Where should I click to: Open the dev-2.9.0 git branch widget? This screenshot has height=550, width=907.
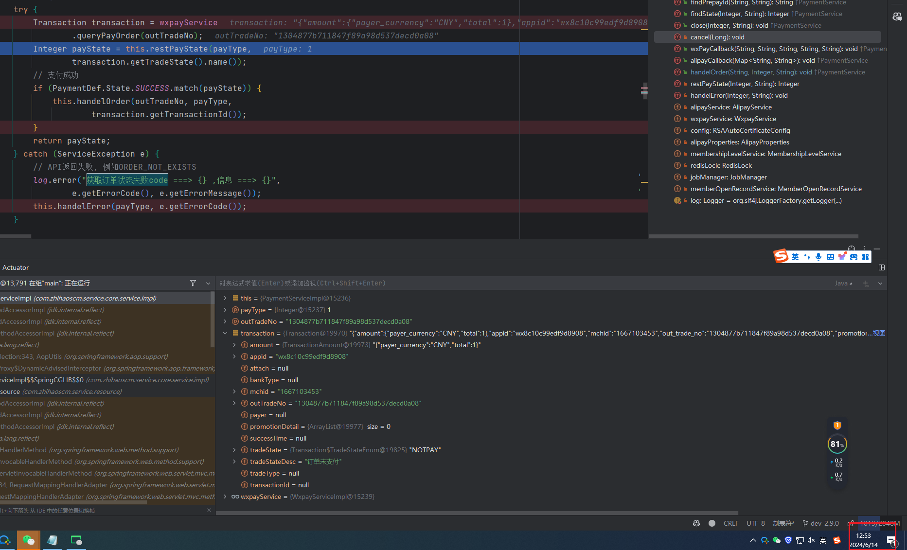[x=821, y=523]
